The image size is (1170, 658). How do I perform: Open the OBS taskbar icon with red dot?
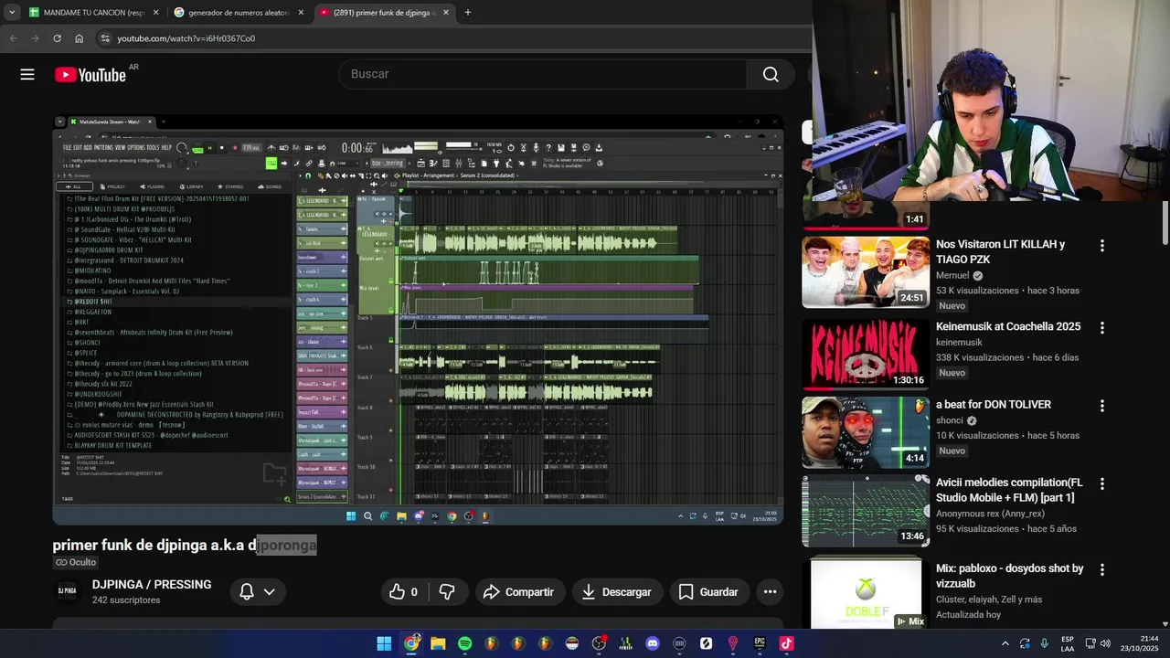(599, 643)
